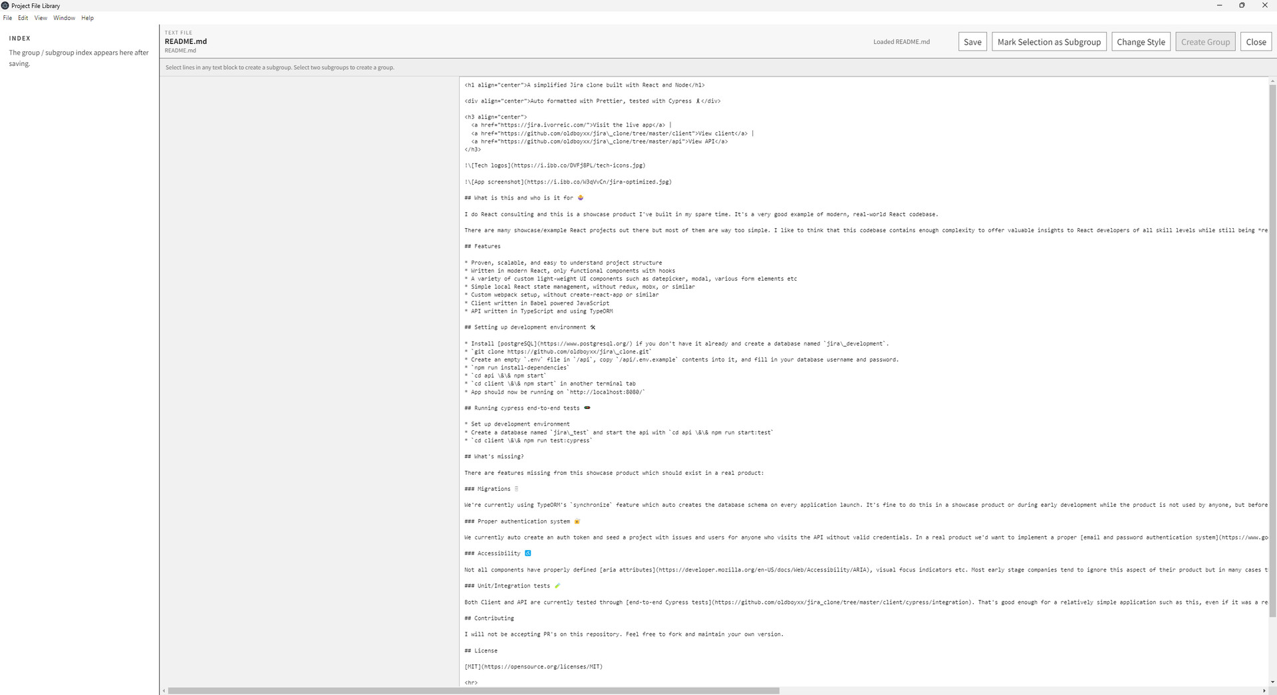Screen dimensions: 1277x695
Task: Click the 'App screenshot' image line
Action: (568, 182)
